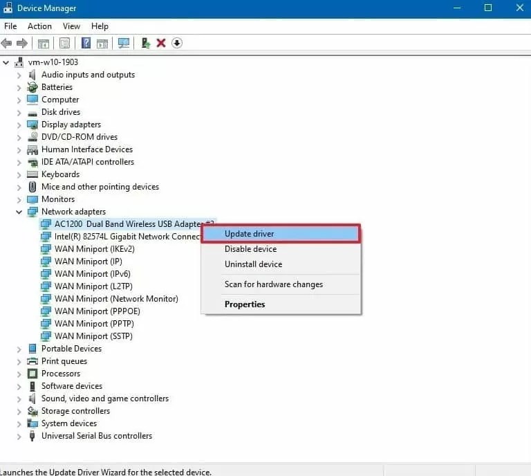
Task: Click the Back arrow toolbar icon
Action: [6, 44]
